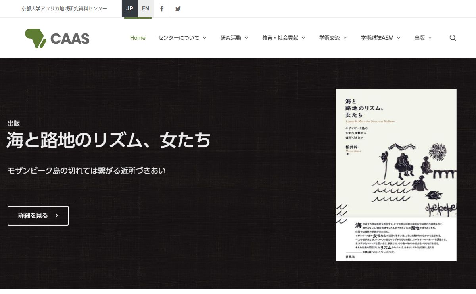Click subtitle モザンビーク島の切れては繋がる近所づきあい

[x=86, y=171]
